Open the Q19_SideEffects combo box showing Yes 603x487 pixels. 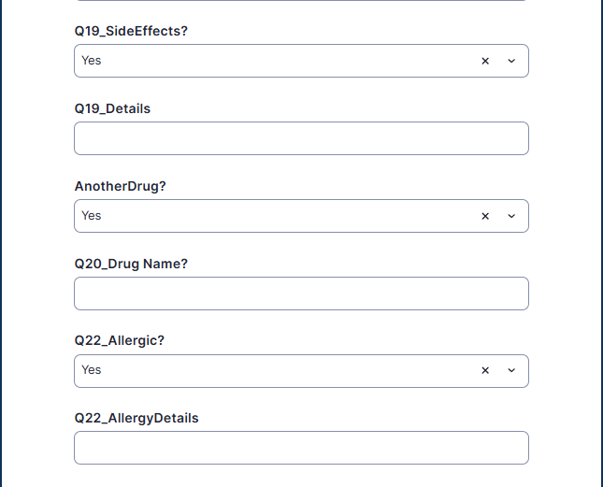pyautogui.click(x=271, y=61)
